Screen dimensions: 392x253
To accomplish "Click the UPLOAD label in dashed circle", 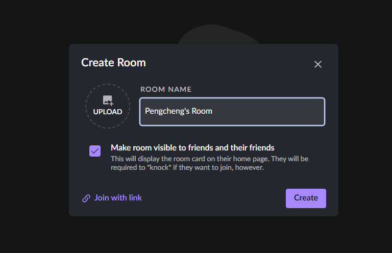I will tap(108, 112).
